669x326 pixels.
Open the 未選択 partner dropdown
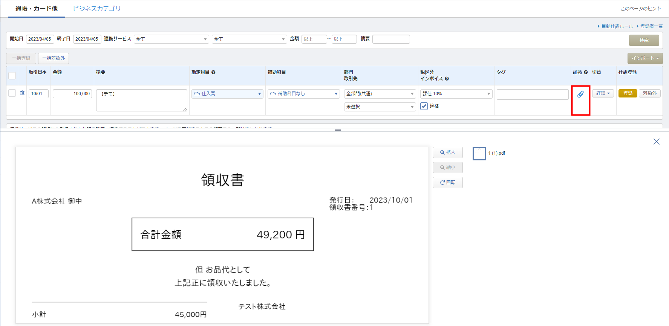380,107
